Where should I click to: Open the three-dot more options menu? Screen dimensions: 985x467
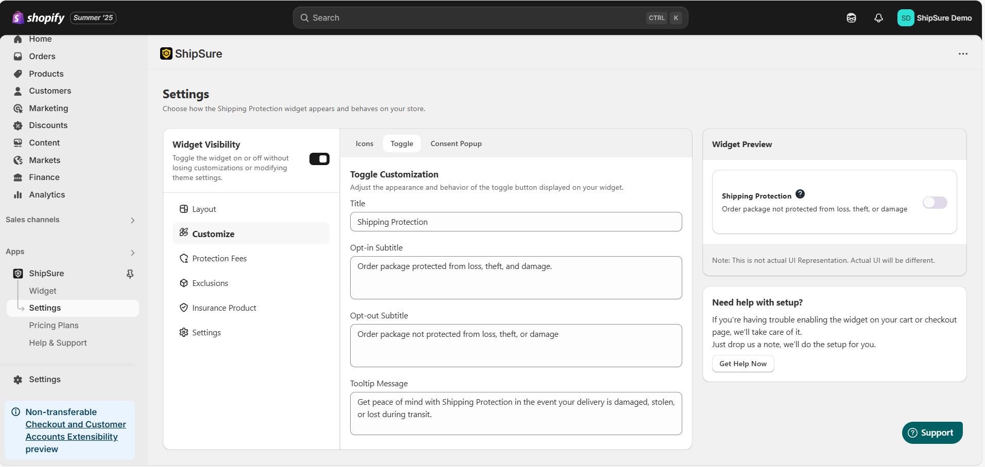tap(963, 54)
